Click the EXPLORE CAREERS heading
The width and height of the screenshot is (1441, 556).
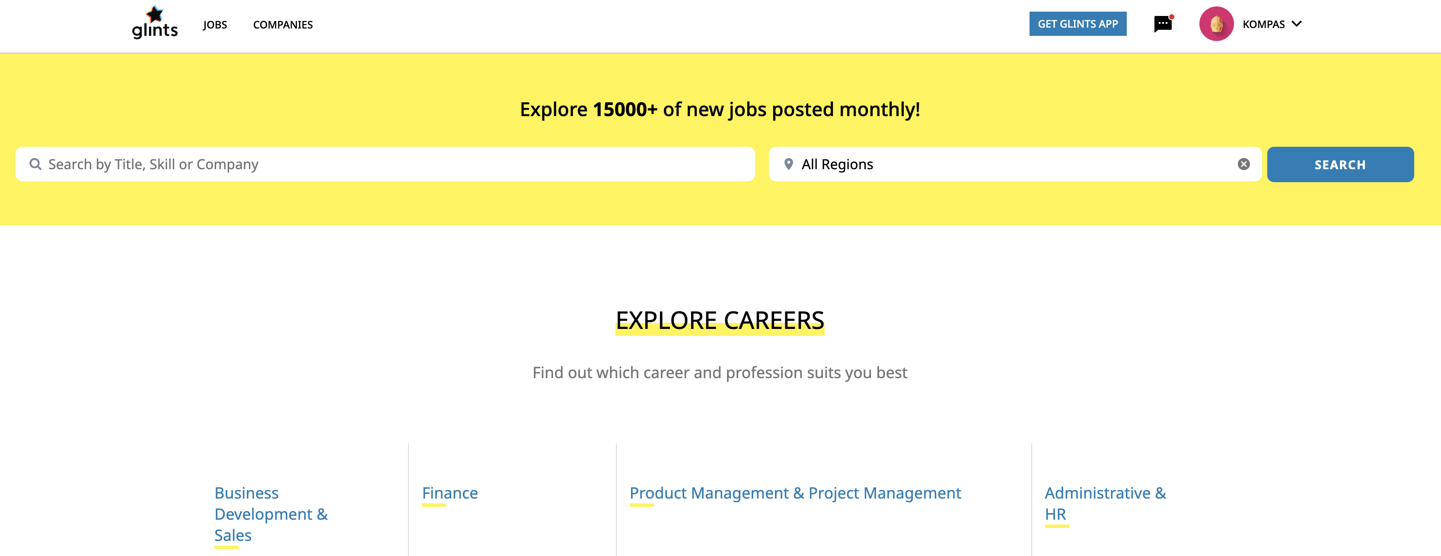pyautogui.click(x=720, y=320)
